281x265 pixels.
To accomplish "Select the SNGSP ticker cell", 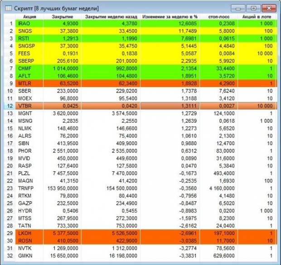I will 29,46.
